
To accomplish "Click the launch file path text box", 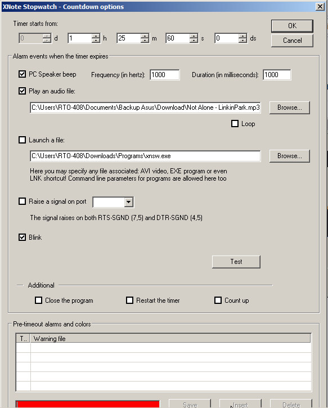I will click(x=145, y=156).
